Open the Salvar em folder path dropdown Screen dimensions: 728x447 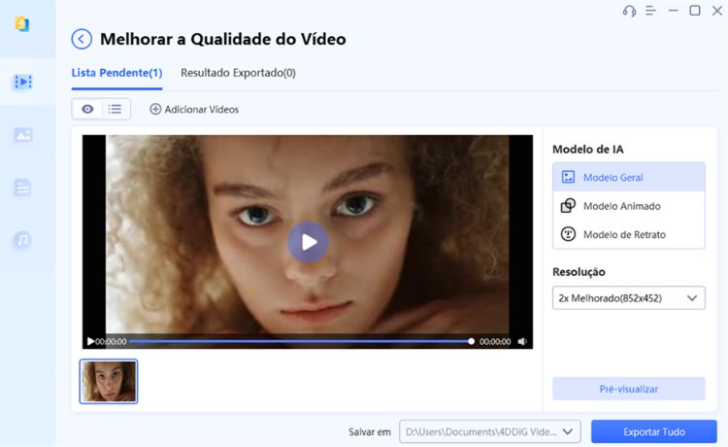point(490,431)
